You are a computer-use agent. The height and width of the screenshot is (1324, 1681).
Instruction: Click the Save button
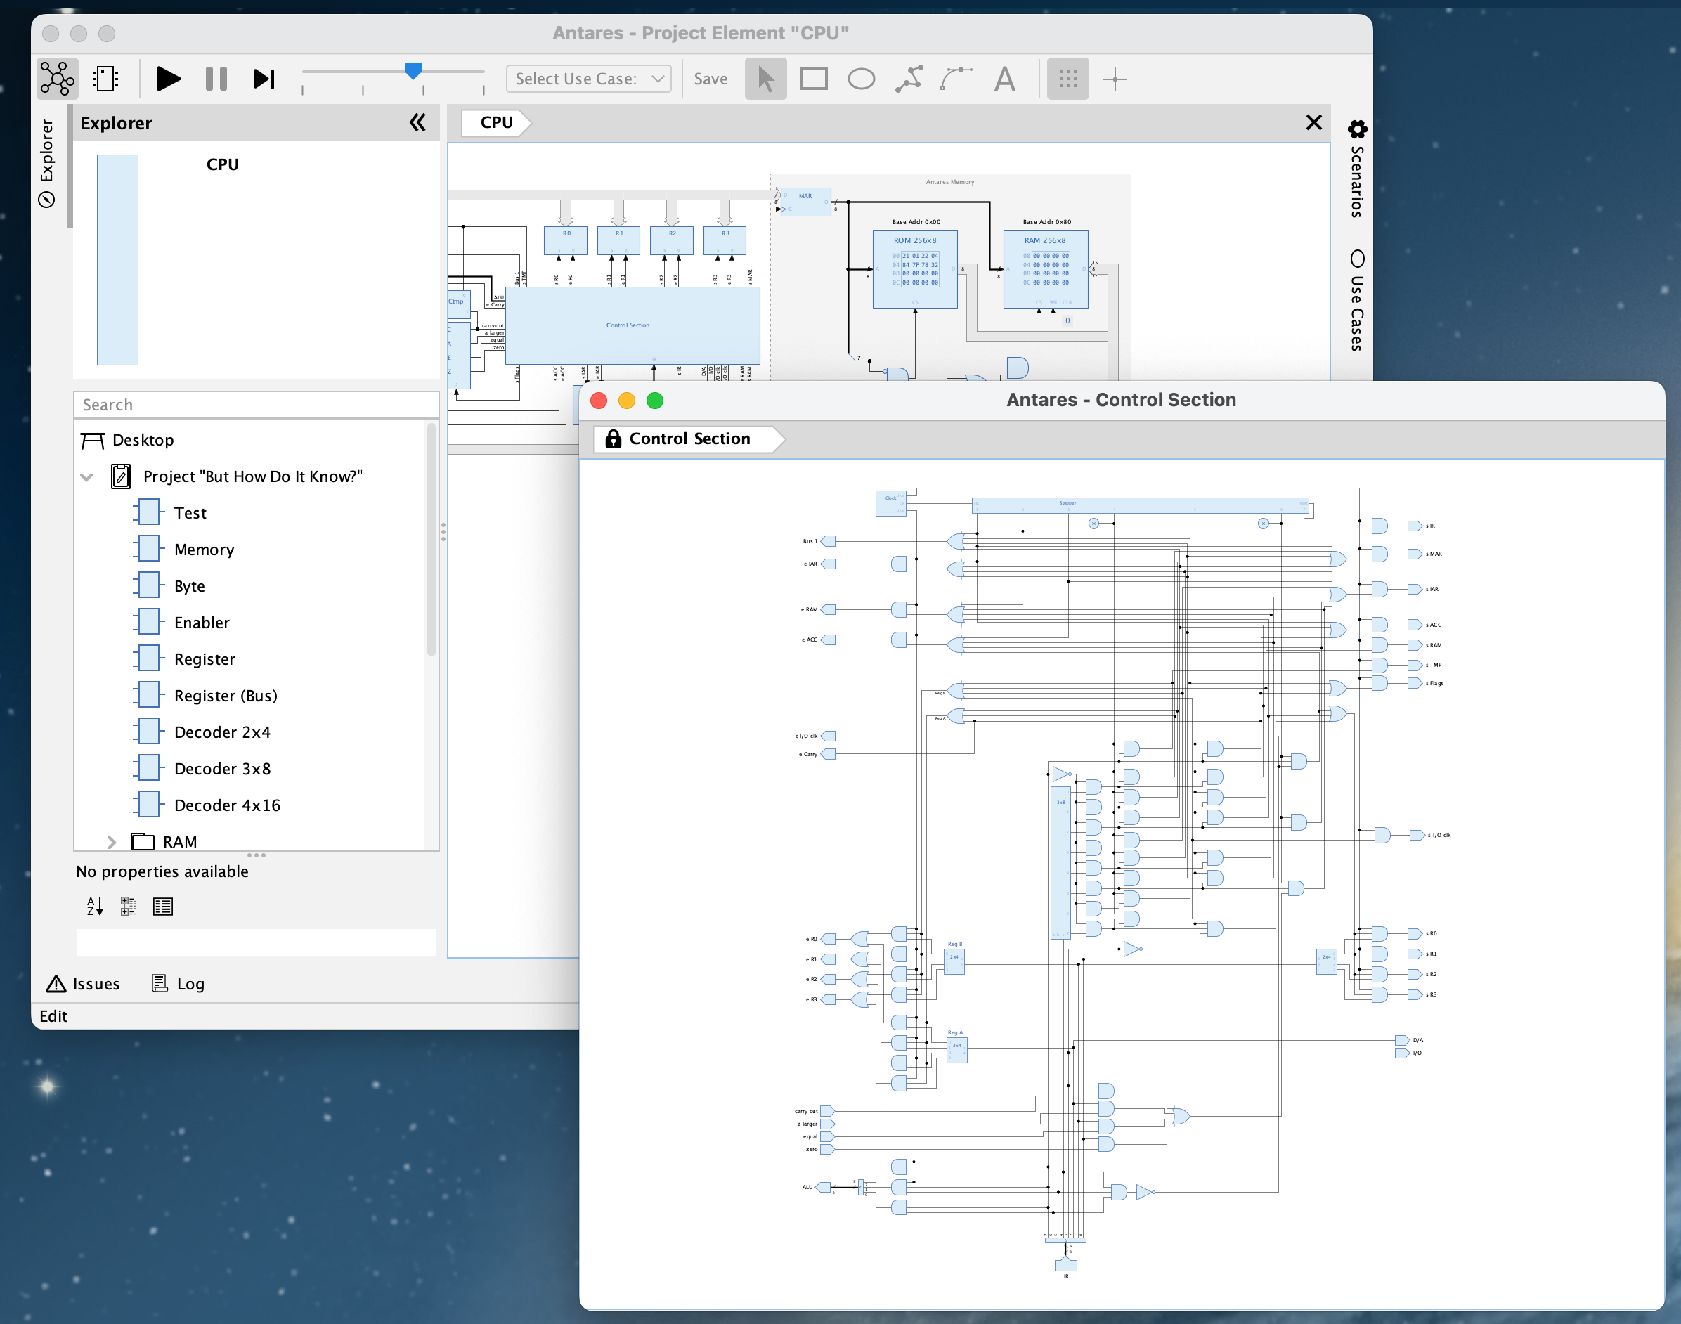coord(710,78)
